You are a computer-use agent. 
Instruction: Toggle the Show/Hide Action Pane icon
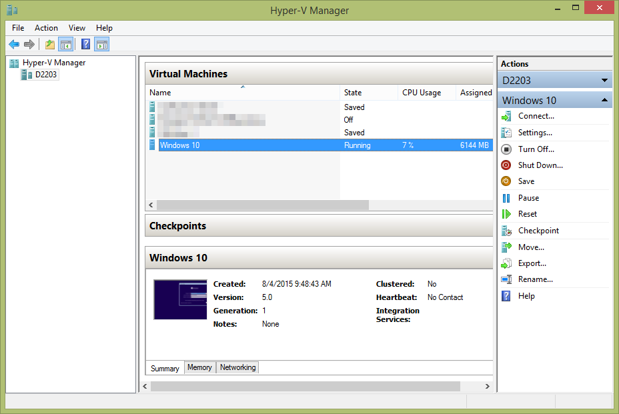point(102,44)
